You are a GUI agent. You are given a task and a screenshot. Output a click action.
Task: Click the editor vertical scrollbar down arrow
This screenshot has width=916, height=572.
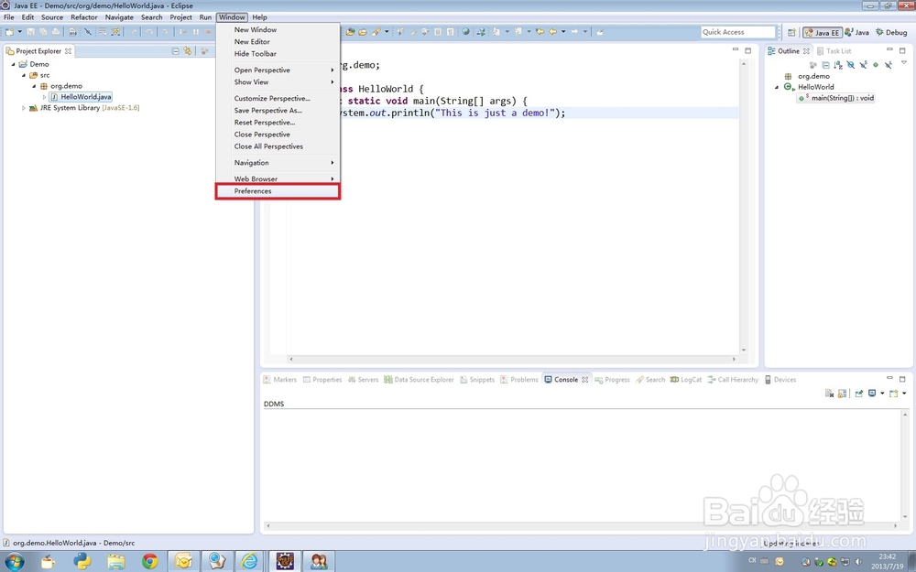744,350
